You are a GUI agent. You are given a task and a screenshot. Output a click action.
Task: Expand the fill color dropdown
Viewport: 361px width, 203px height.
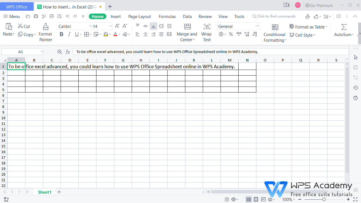[110, 34]
